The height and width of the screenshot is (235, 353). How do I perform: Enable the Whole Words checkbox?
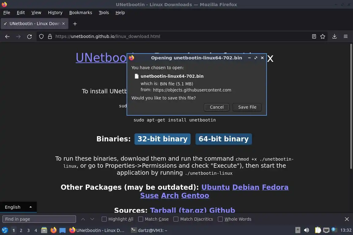(220, 219)
